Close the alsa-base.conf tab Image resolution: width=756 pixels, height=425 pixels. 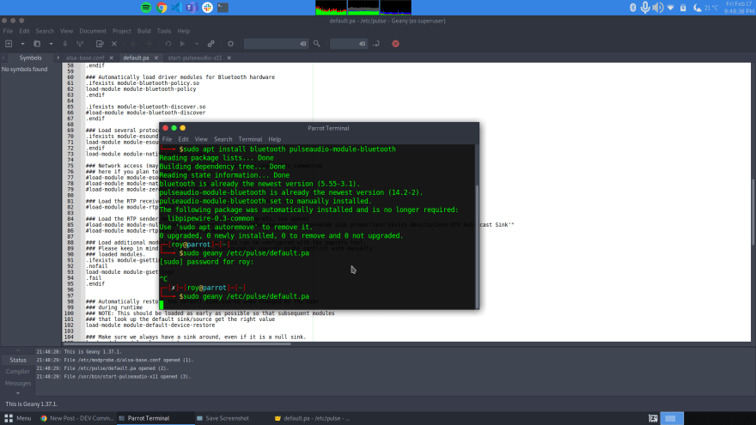tap(112, 58)
